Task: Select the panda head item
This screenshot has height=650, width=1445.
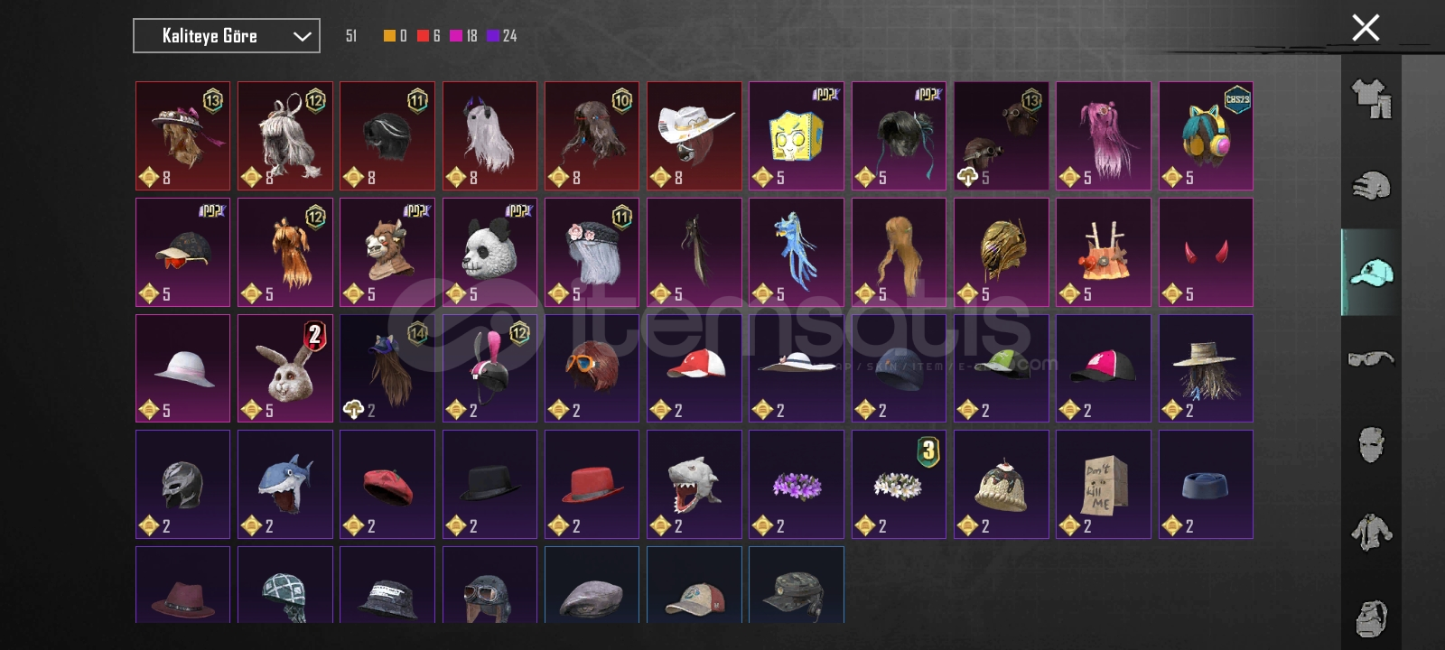Action: tap(489, 252)
